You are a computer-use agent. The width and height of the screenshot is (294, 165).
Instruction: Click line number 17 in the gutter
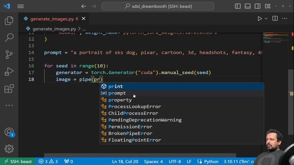tap(31, 72)
